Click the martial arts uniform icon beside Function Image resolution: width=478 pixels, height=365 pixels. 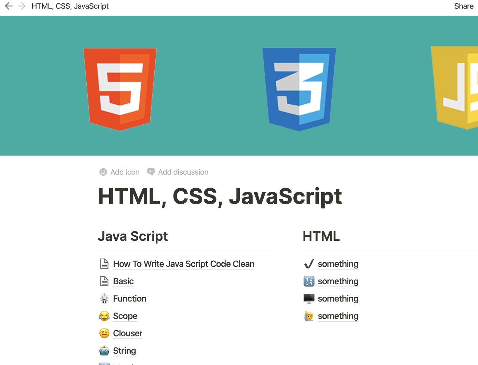[x=104, y=298]
